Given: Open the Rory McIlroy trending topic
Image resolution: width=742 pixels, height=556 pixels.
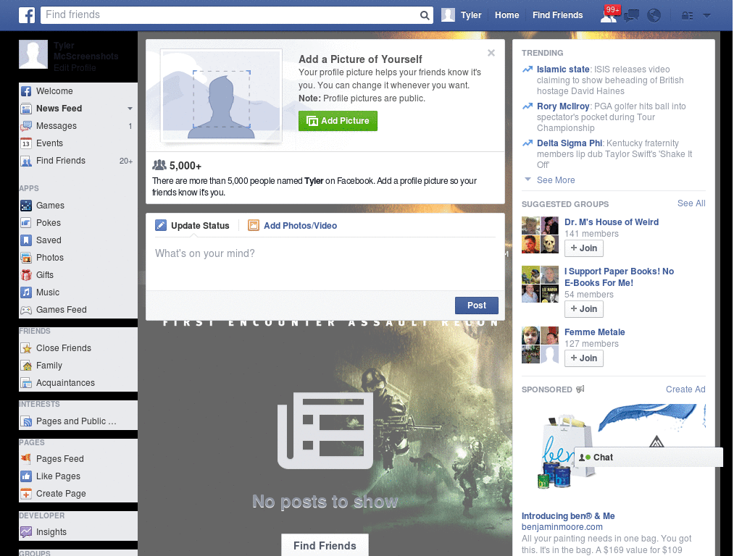Looking at the screenshot, I should (562, 106).
